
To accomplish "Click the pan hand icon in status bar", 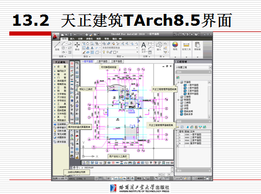I will [155, 179].
